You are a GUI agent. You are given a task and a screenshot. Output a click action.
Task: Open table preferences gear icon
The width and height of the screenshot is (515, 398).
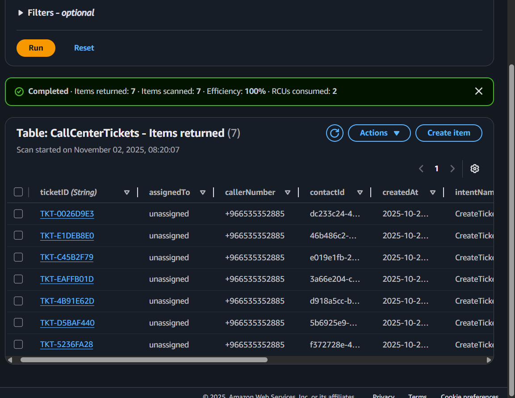tap(474, 169)
